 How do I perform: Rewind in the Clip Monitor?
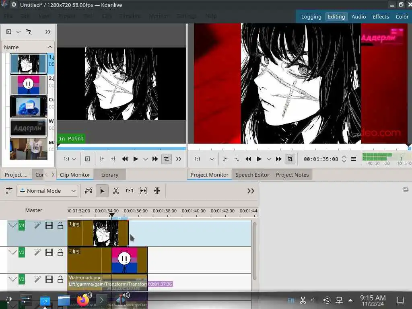(125, 159)
